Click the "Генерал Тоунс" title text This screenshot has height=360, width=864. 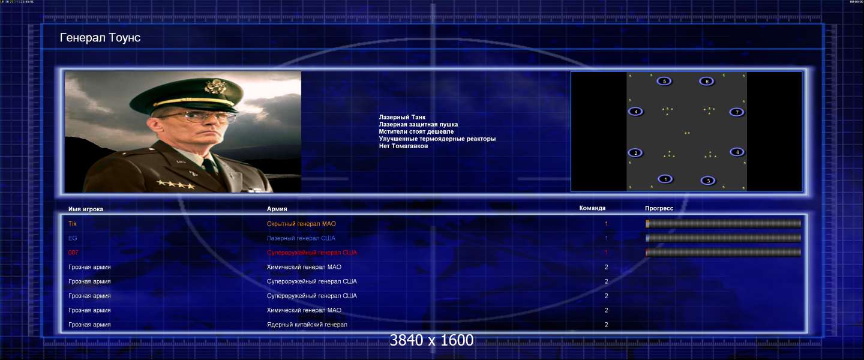pyautogui.click(x=100, y=38)
